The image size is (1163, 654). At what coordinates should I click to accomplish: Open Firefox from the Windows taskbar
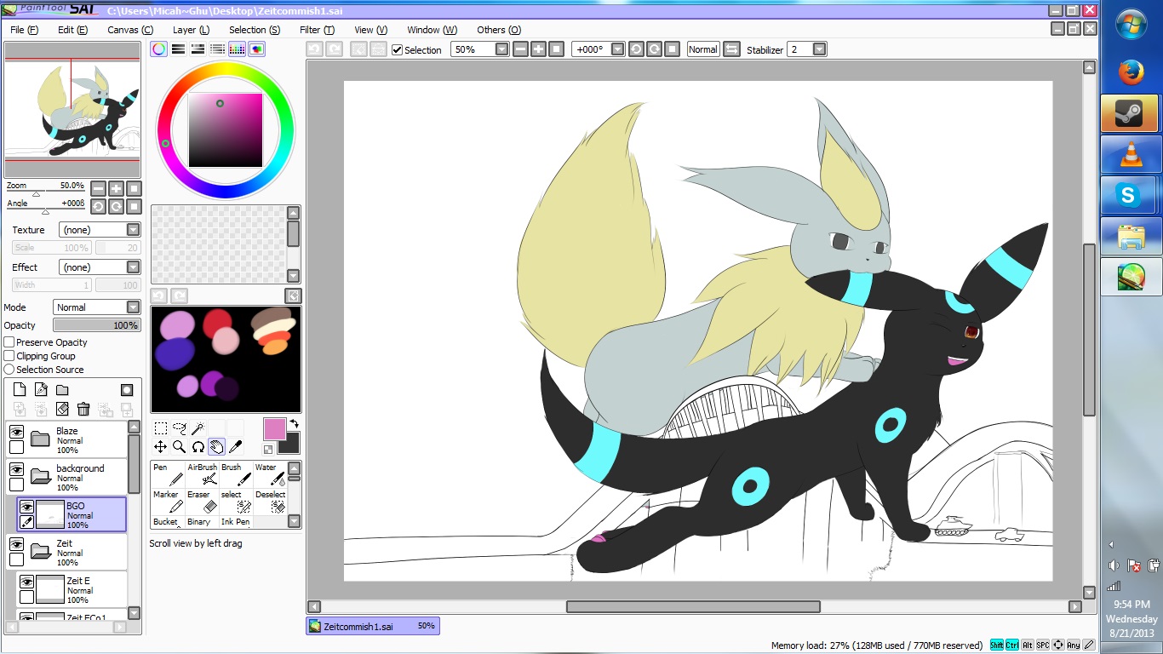click(1131, 72)
